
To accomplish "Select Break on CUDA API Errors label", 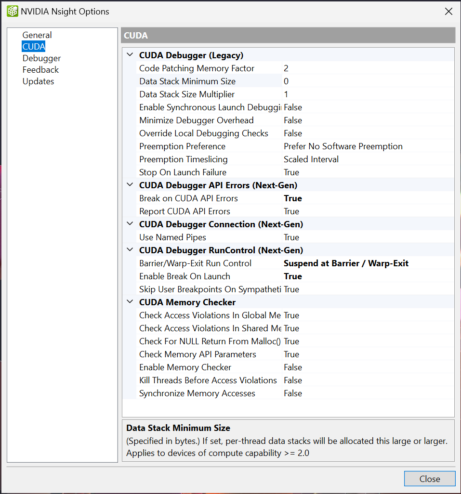I will (188, 198).
